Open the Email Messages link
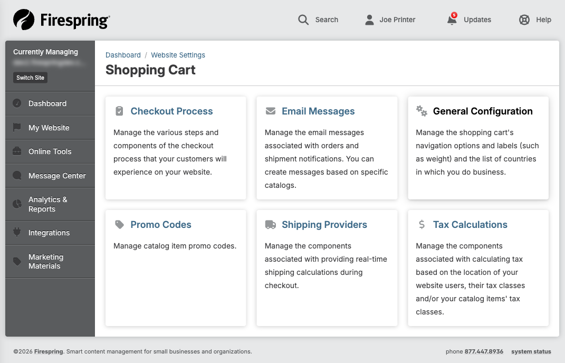This screenshot has height=363, width=565. (x=318, y=111)
